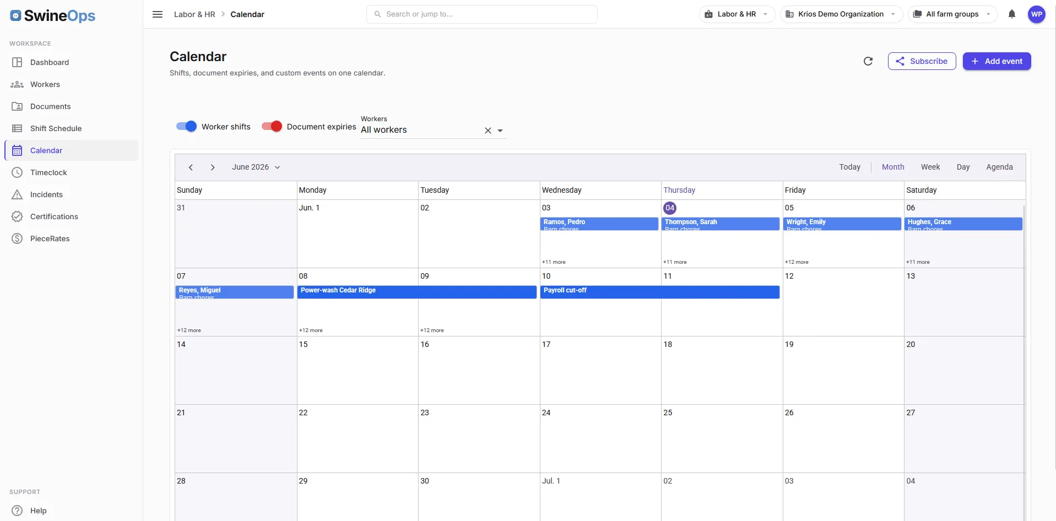Open the Documents folder icon
1056x521 pixels.
click(x=17, y=106)
